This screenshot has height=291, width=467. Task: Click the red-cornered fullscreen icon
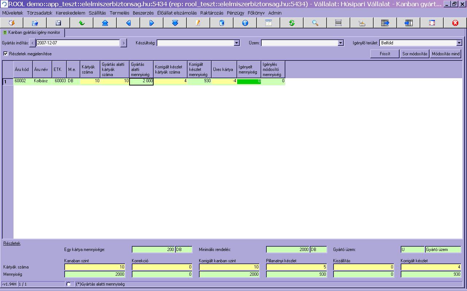pyautogui.click(x=432, y=23)
